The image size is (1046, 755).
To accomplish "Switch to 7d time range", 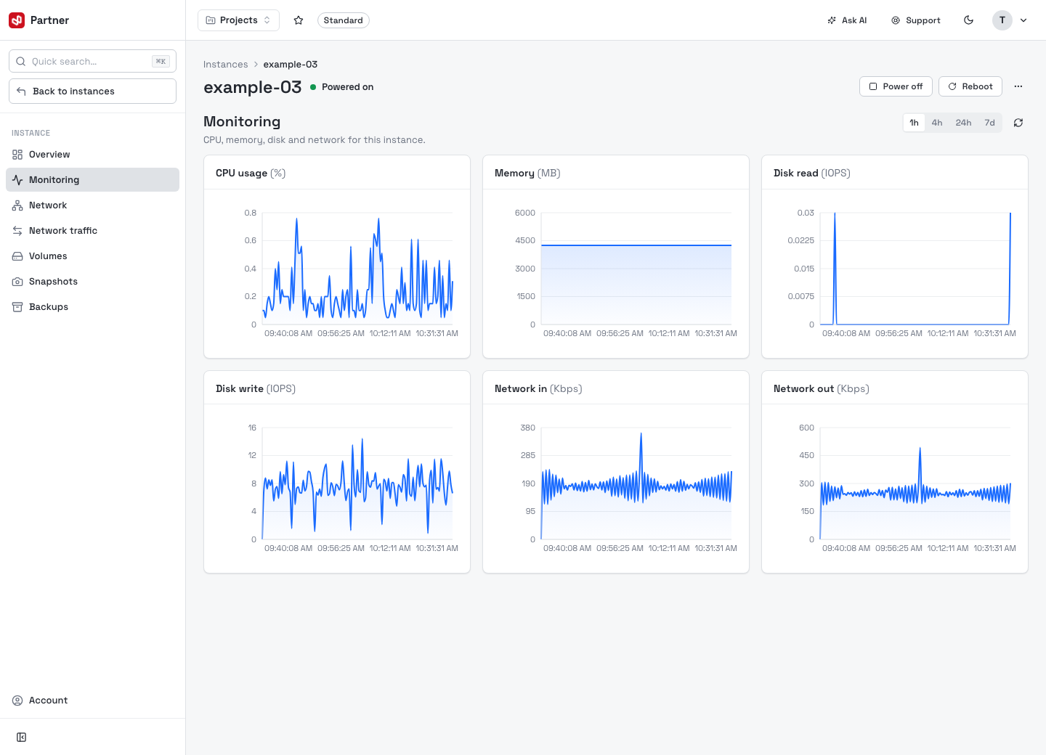I will pyautogui.click(x=989, y=123).
